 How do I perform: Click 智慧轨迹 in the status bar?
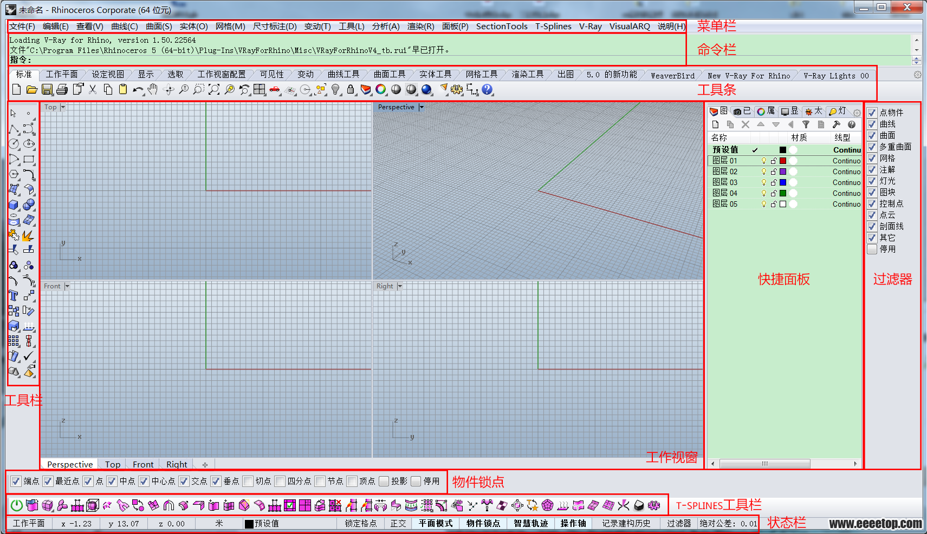(531, 523)
